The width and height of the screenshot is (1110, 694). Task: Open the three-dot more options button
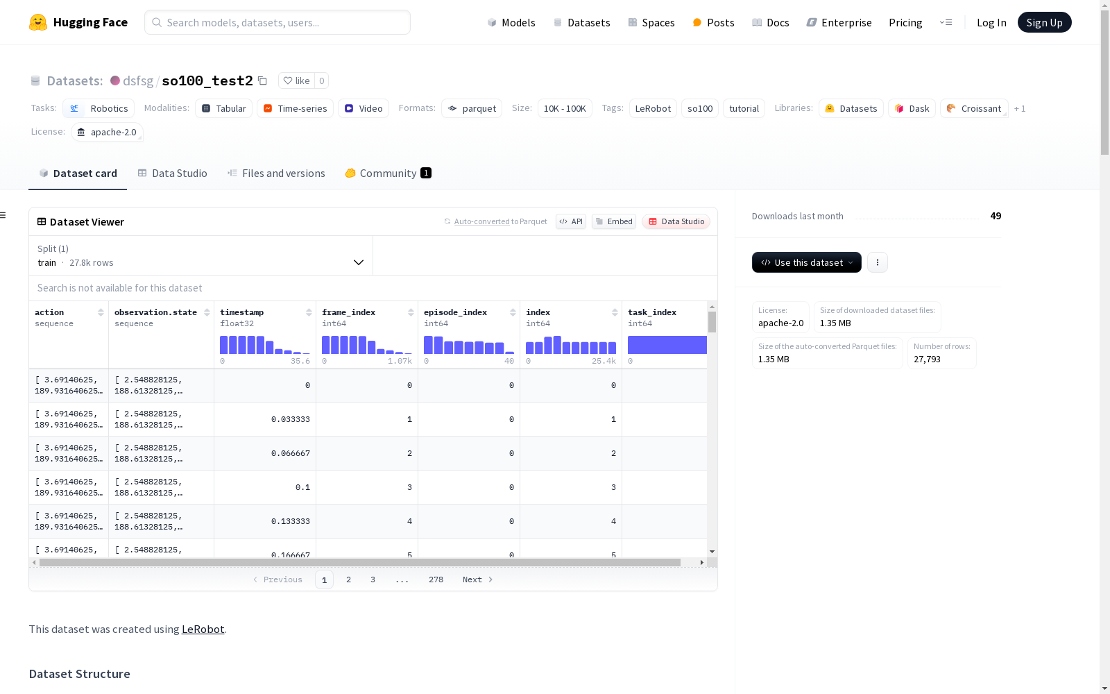pos(878,262)
